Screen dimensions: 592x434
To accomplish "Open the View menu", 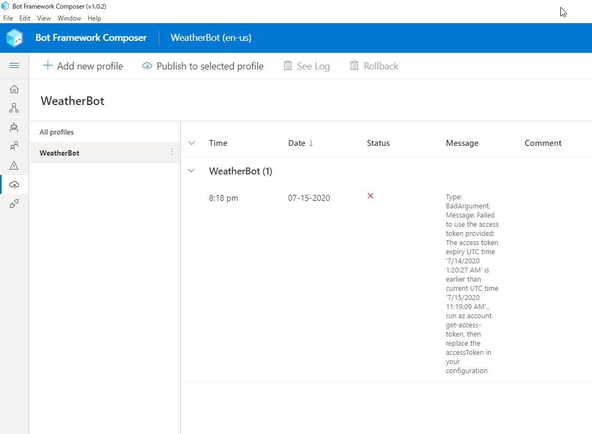I will (44, 18).
